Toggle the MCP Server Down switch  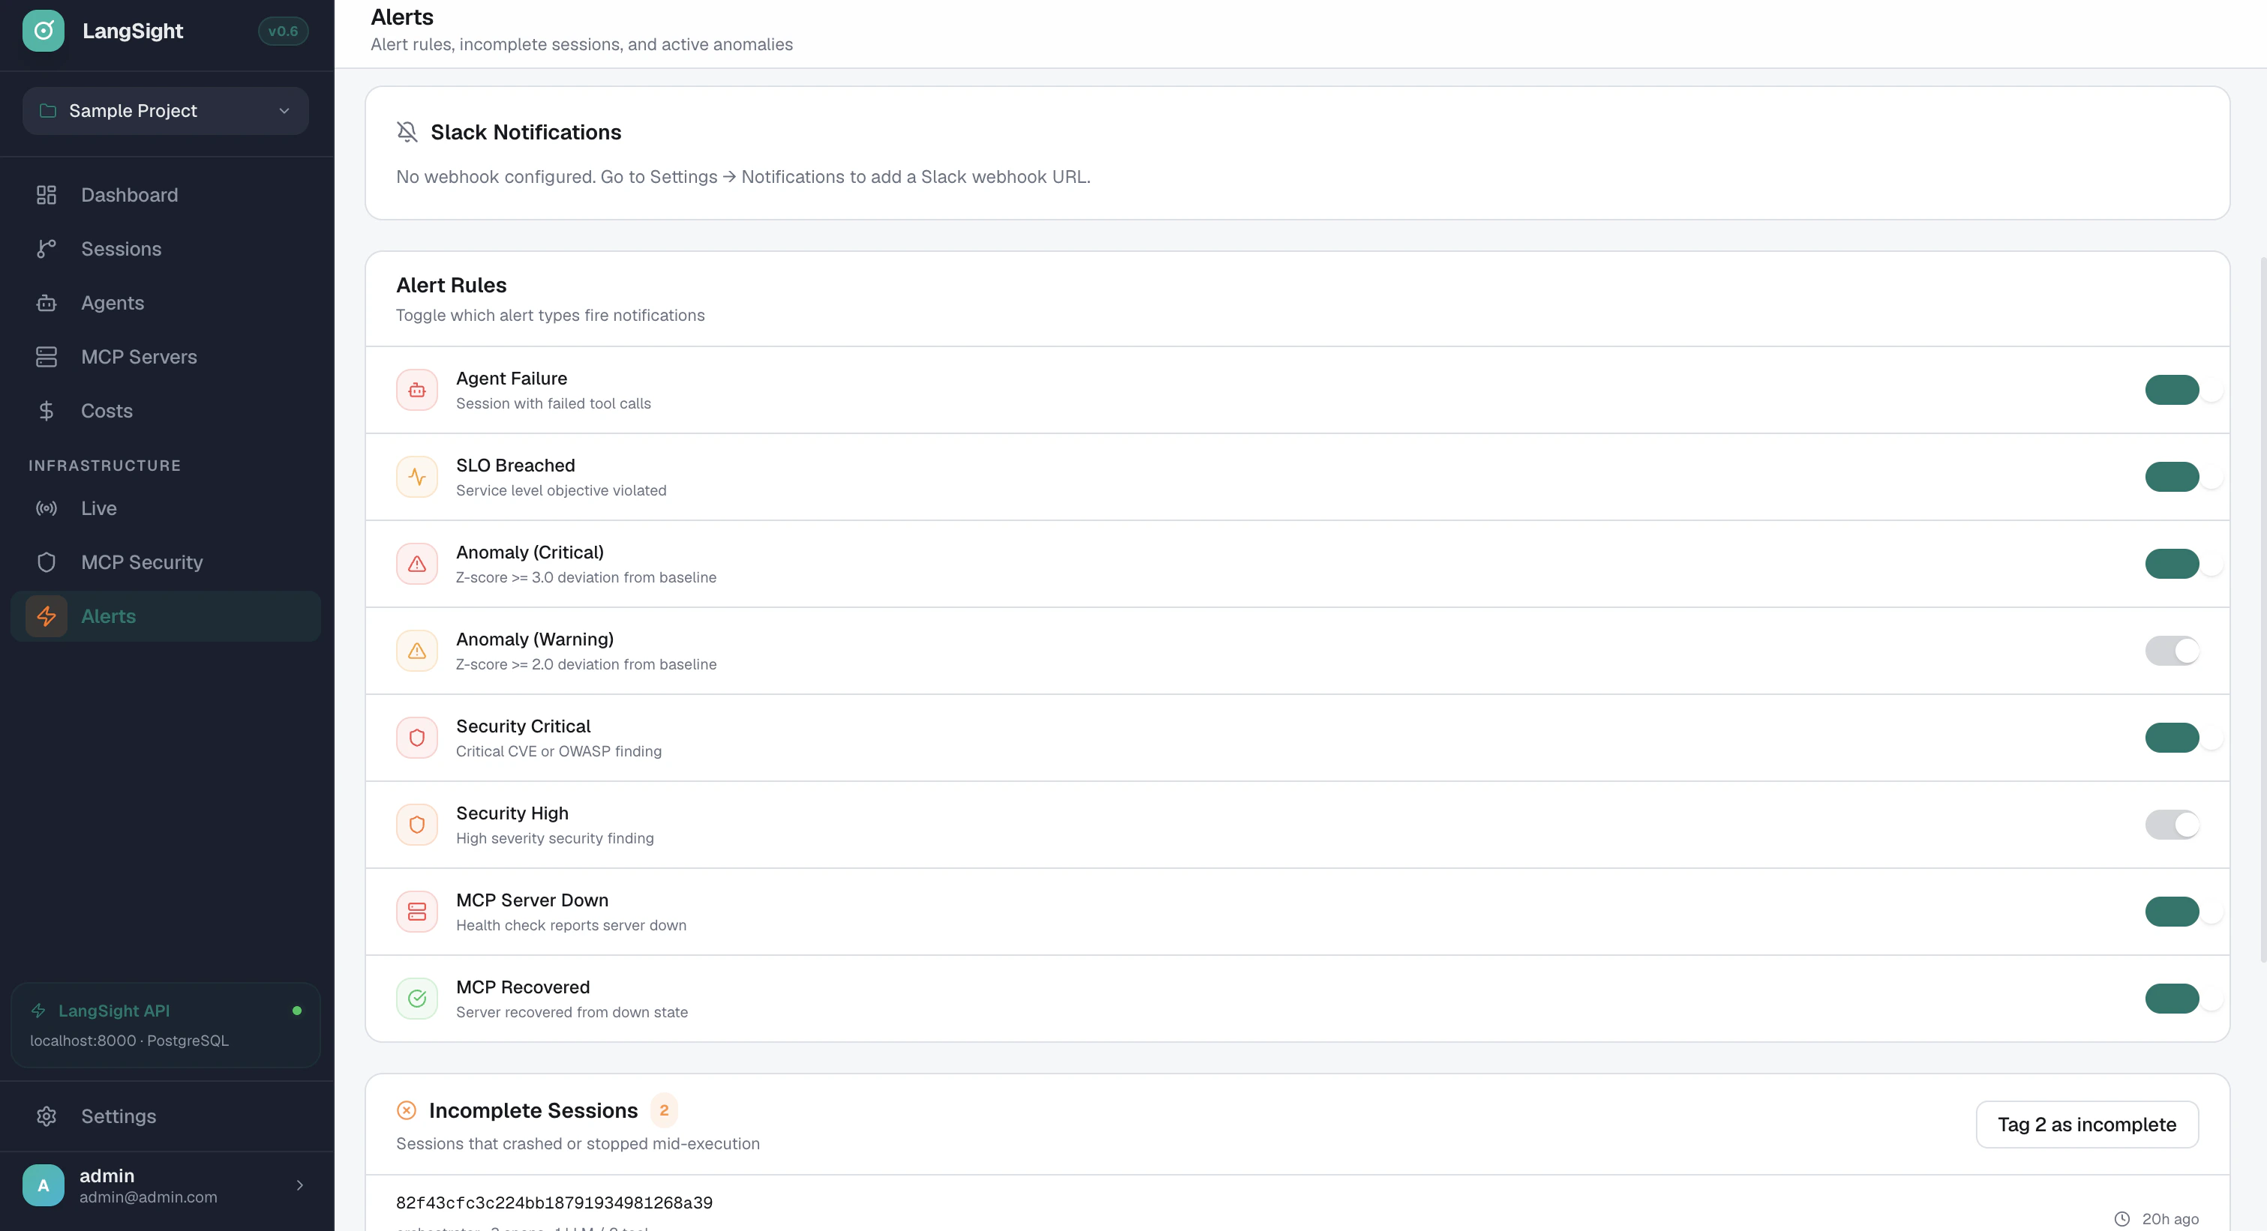2172,912
